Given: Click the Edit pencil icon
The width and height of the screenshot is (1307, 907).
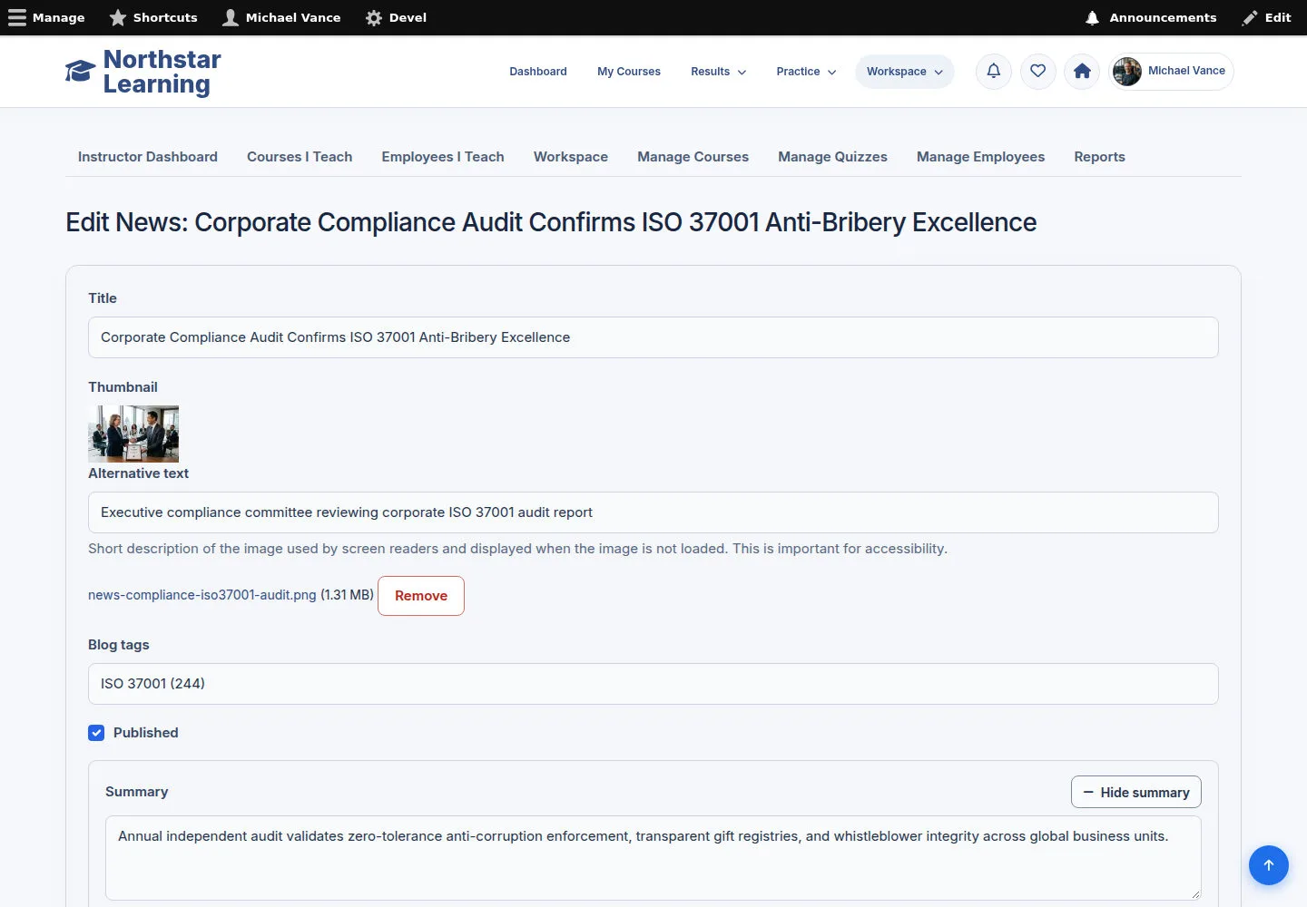Looking at the screenshot, I should 1250,18.
